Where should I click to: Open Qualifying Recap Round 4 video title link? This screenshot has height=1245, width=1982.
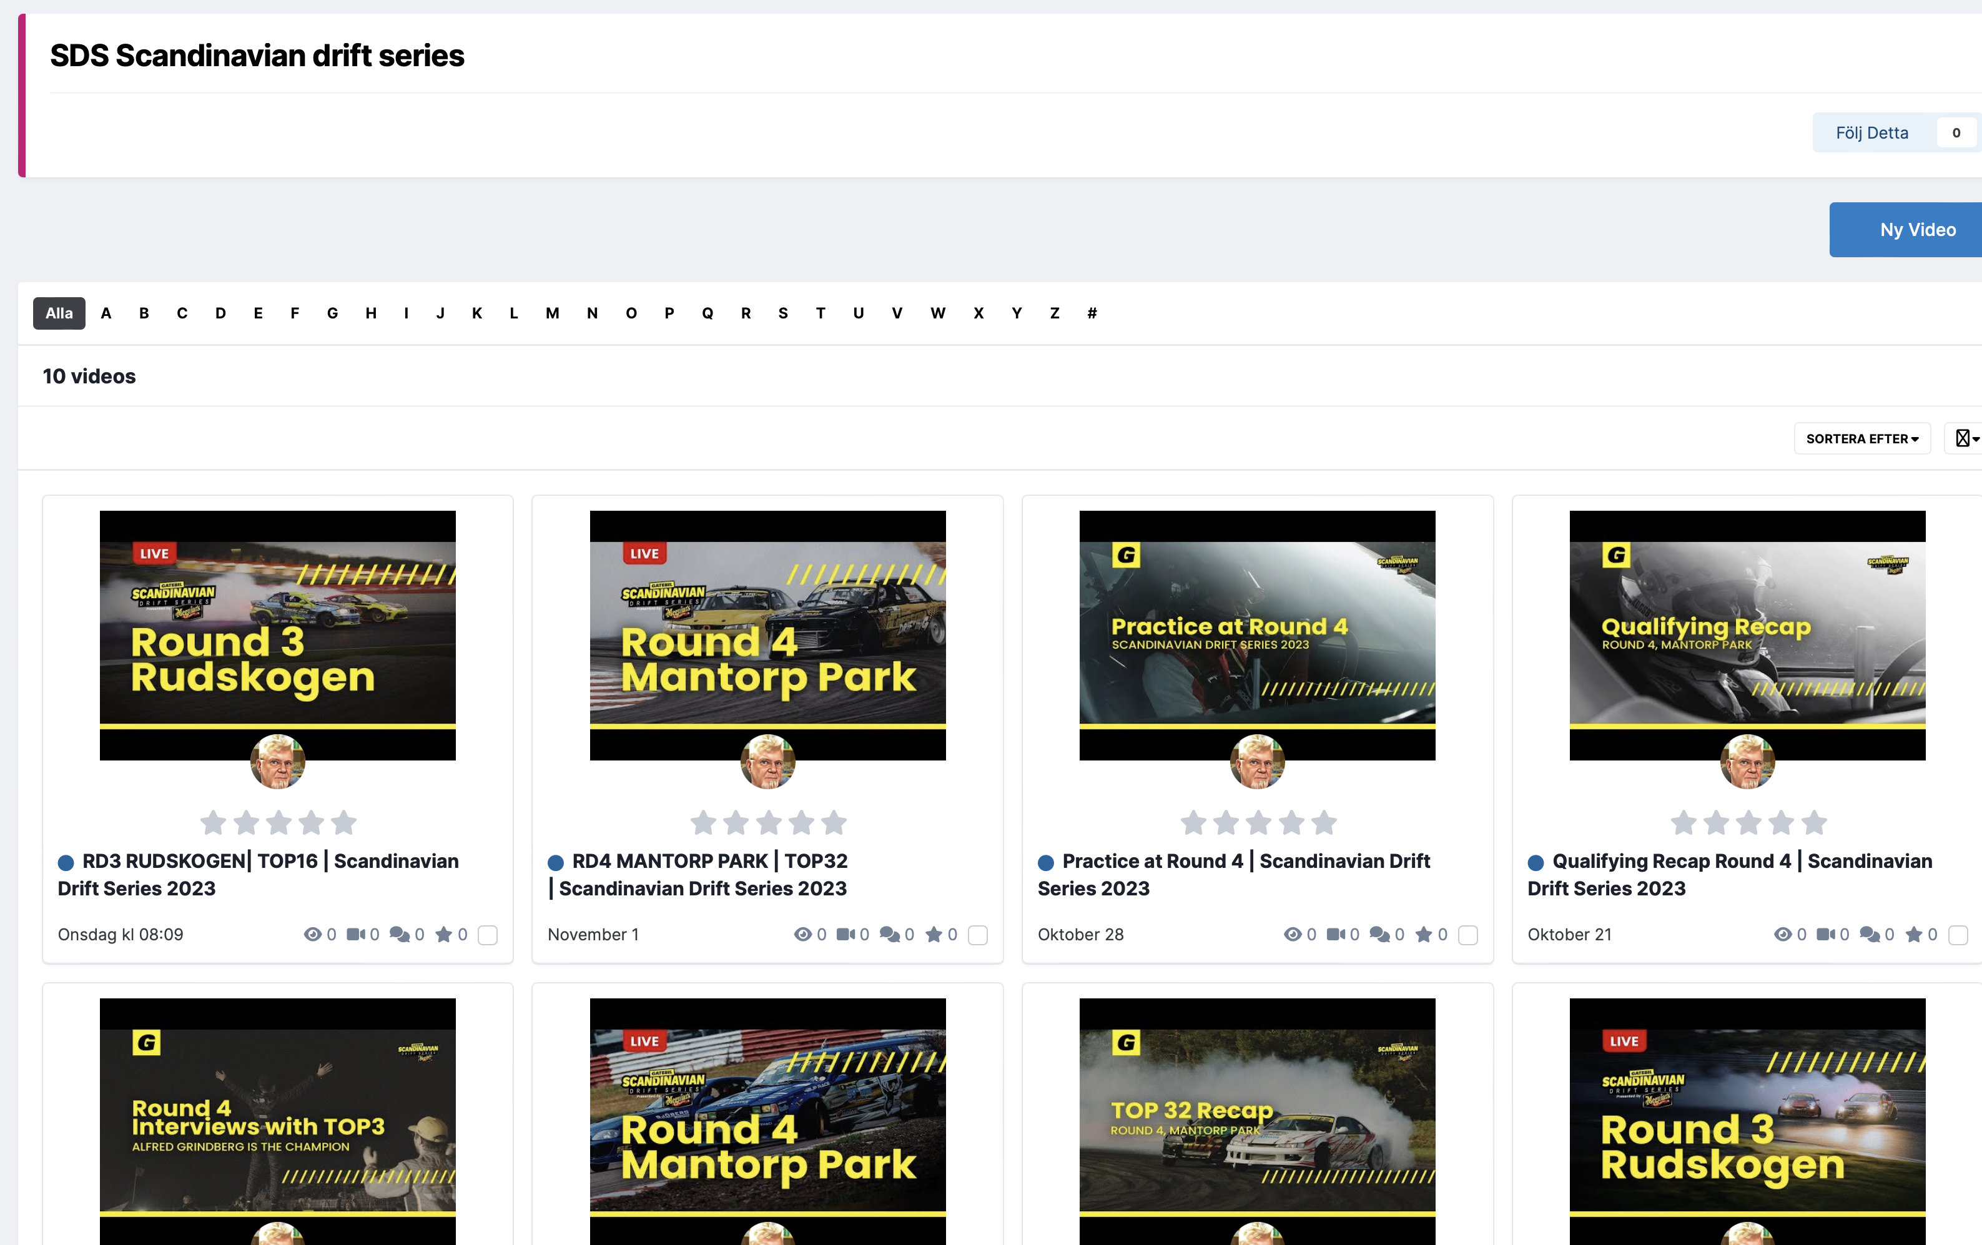(x=1730, y=875)
